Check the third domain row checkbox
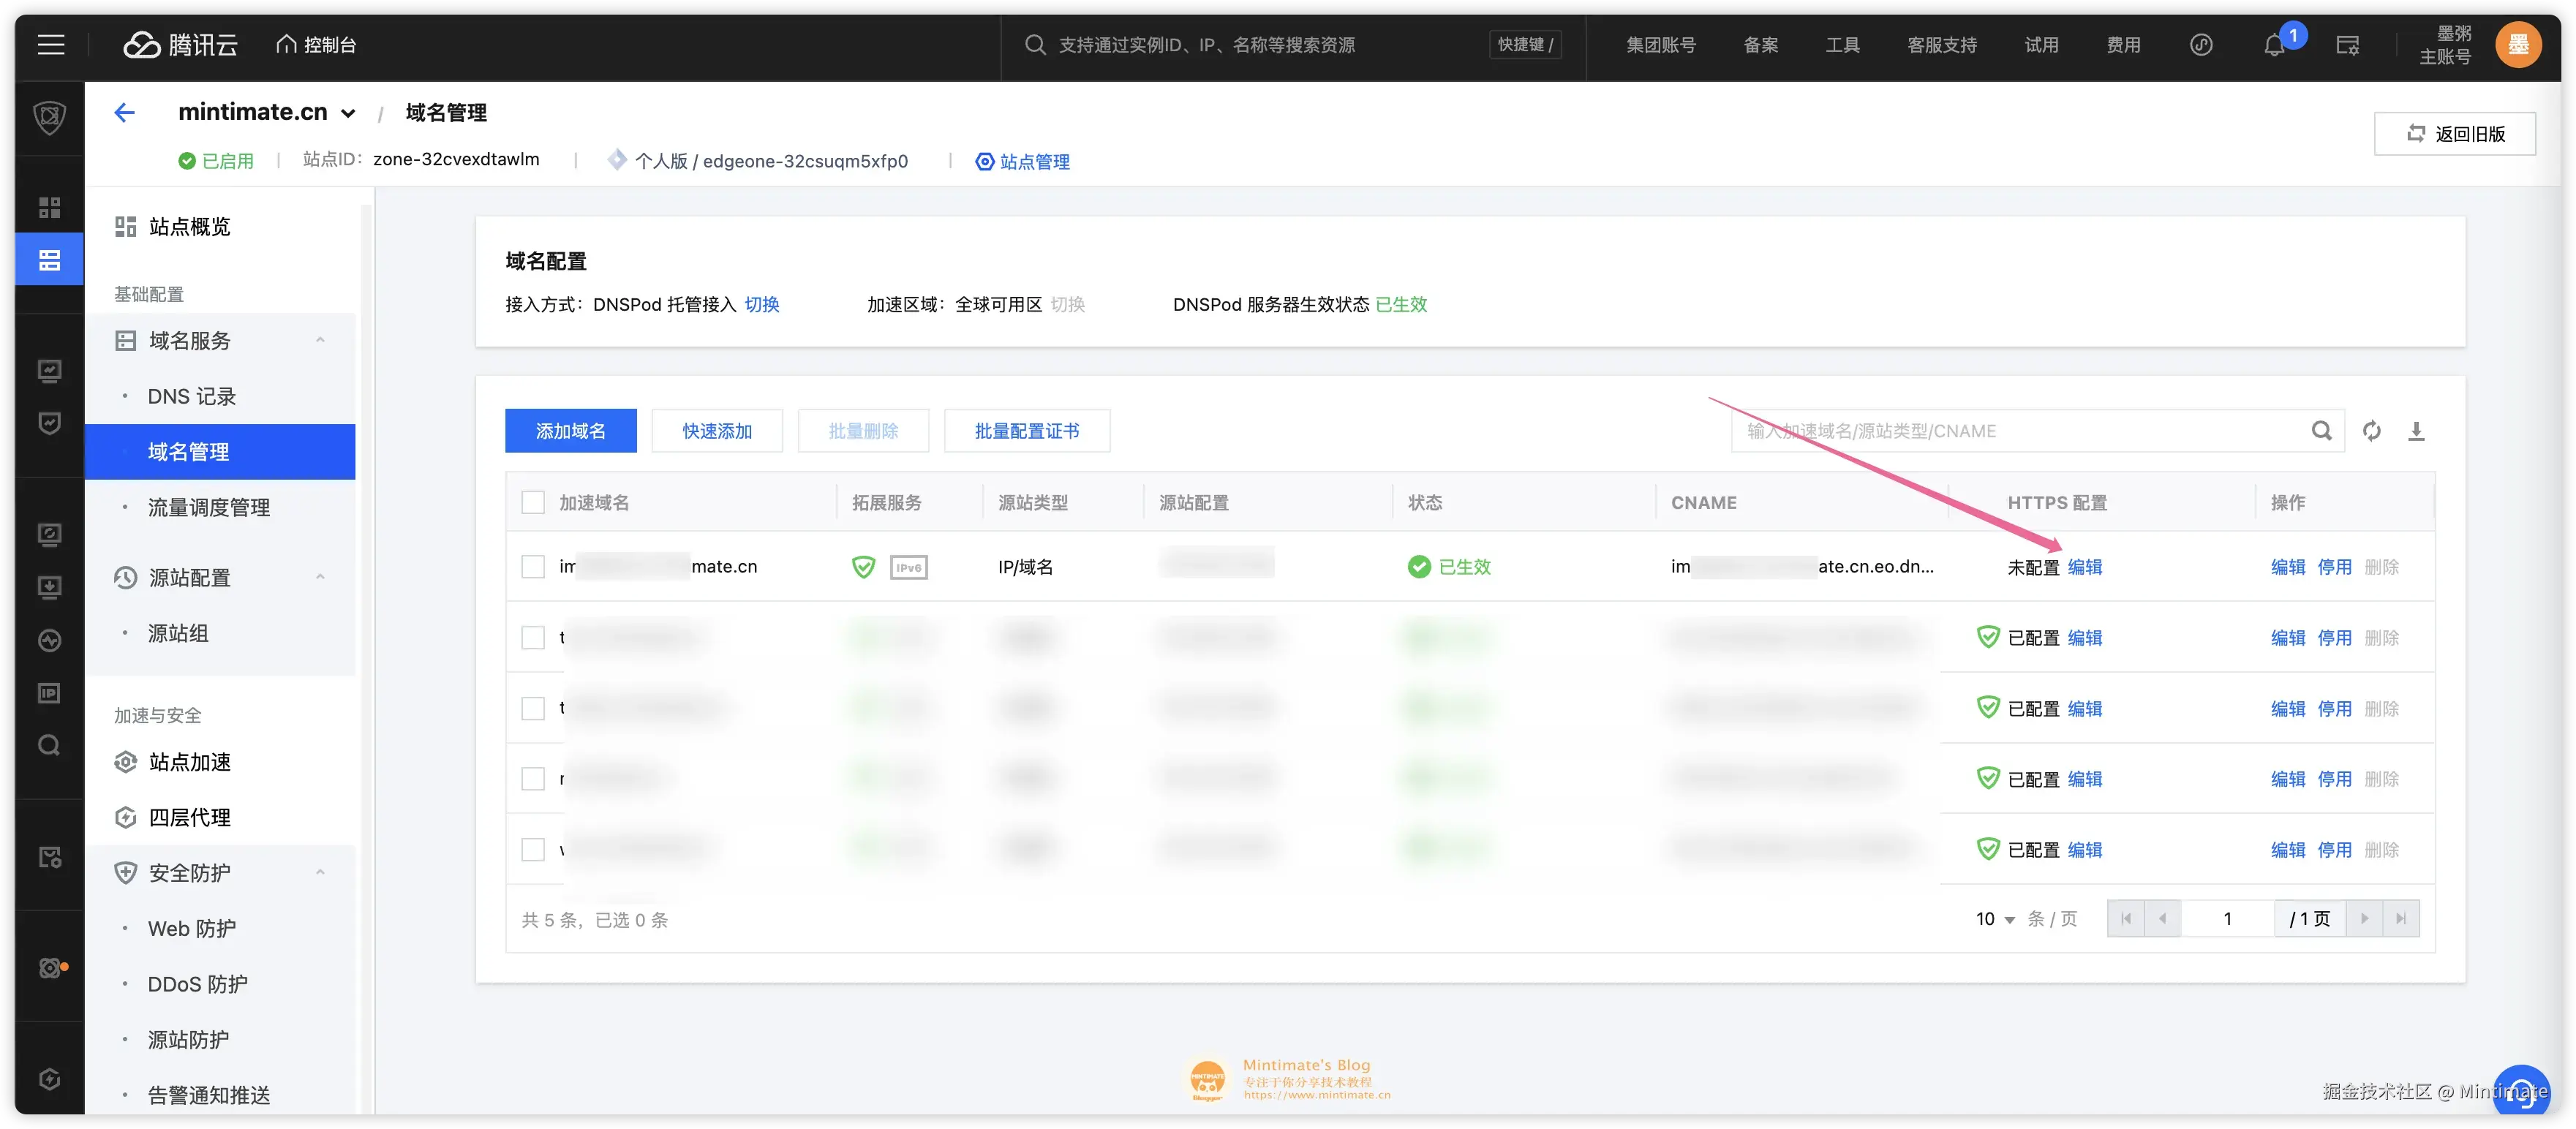2576x1129 pixels. 533,709
